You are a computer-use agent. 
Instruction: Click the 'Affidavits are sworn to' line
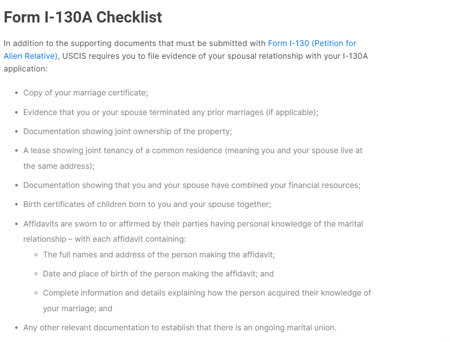pos(193,224)
